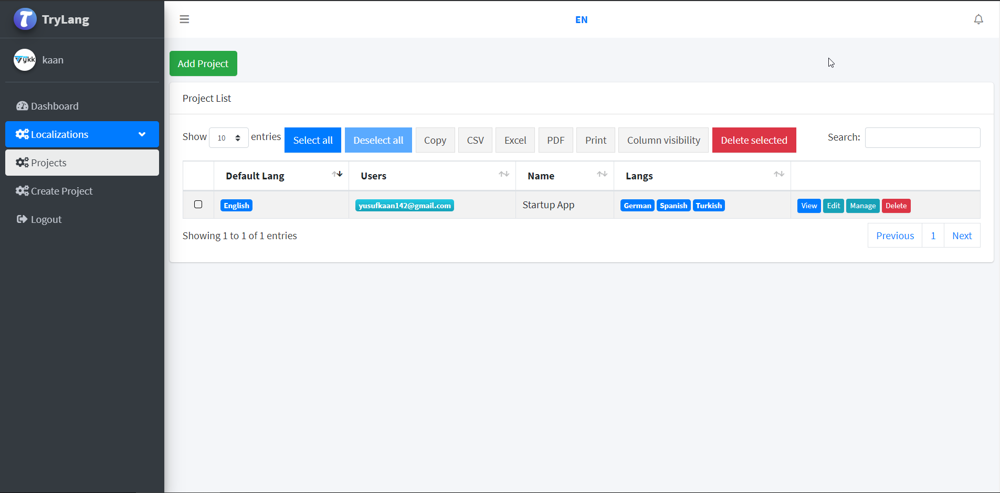Open the notifications bell
This screenshot has width=1000, height=493.
pyautogui.click(x=978, y=19)
